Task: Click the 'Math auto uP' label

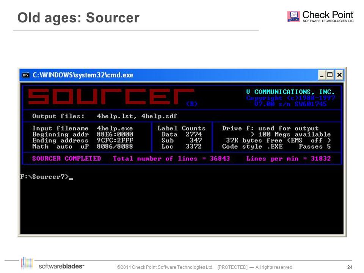Action: pyautogui.click(x=60, y=146)
